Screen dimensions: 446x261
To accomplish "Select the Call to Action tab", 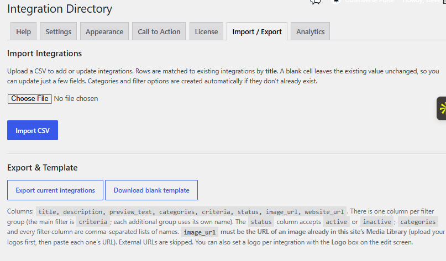I will [159, 31].
